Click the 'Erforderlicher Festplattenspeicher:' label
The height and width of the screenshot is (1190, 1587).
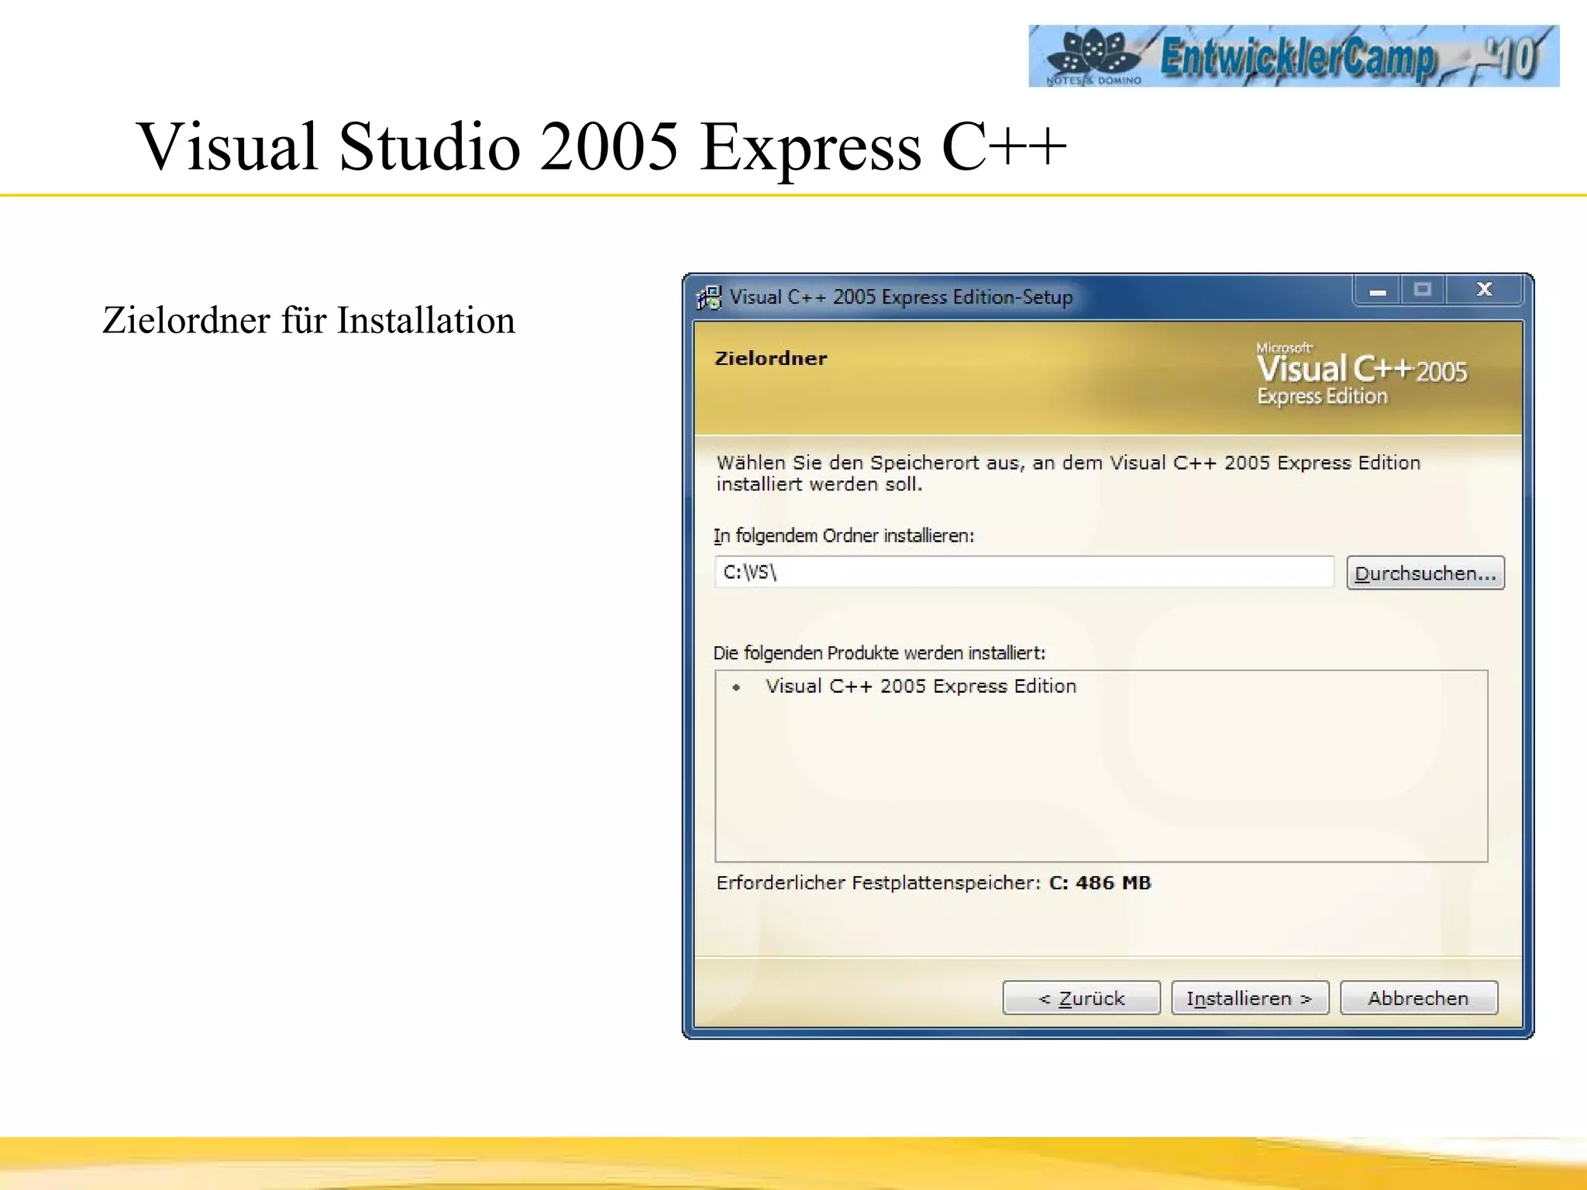click(879, 882)
